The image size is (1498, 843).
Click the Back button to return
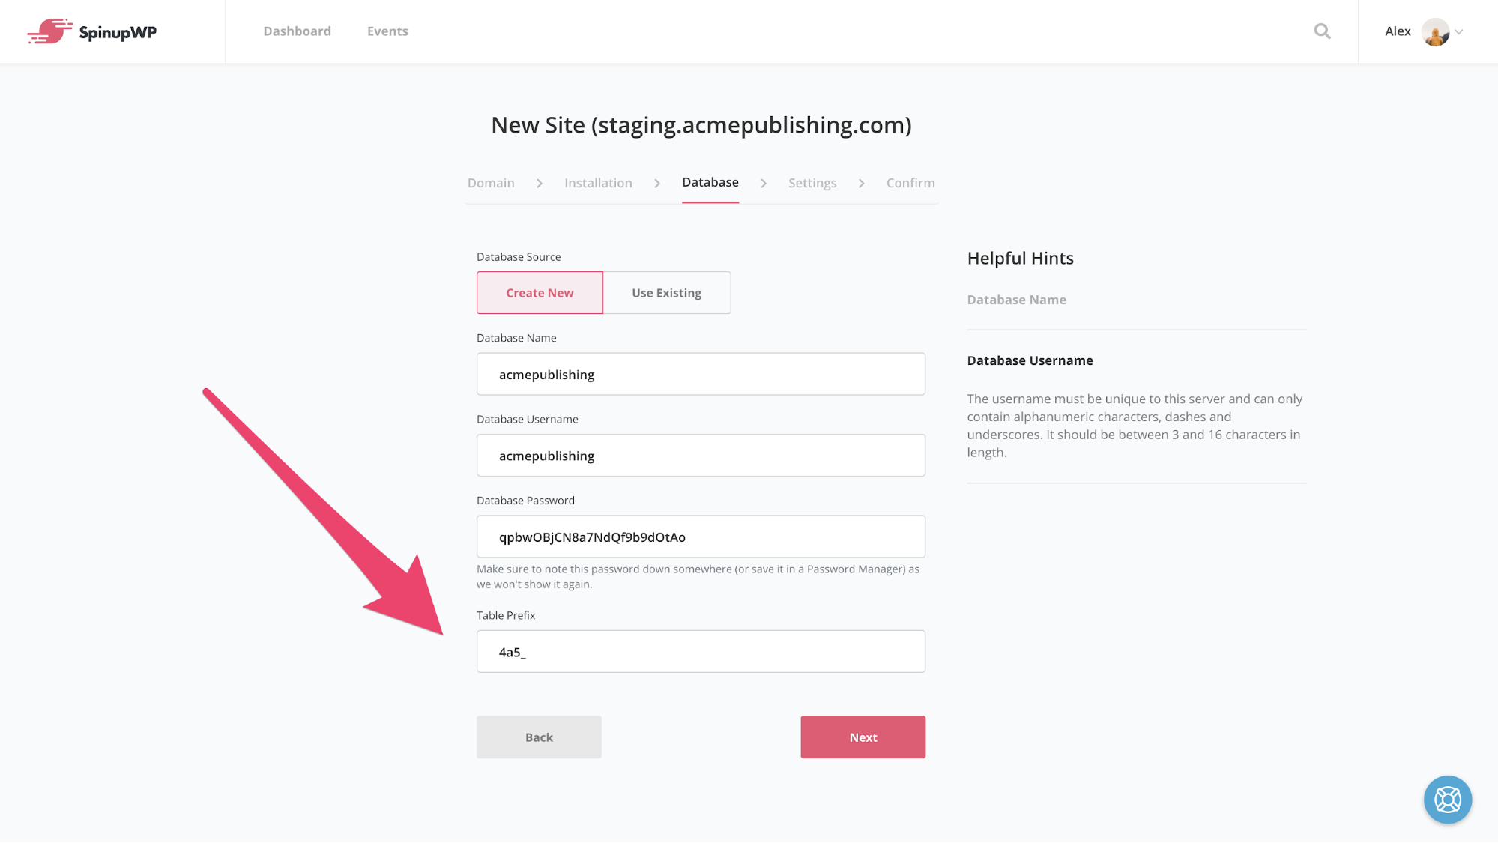[x=539, y=737]
